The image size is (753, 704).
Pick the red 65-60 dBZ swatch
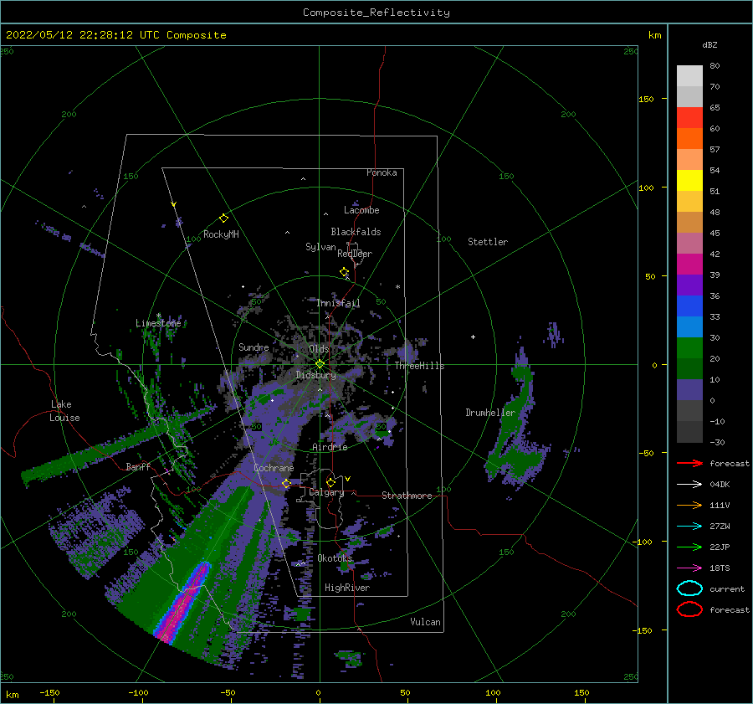pos(689,117)
